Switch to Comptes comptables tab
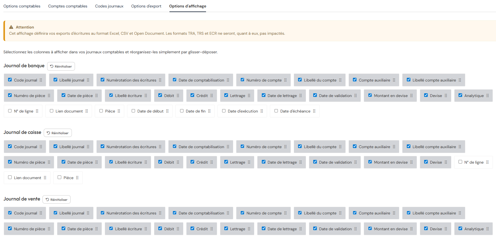The image size is (496, 238). tap(68, 6)
